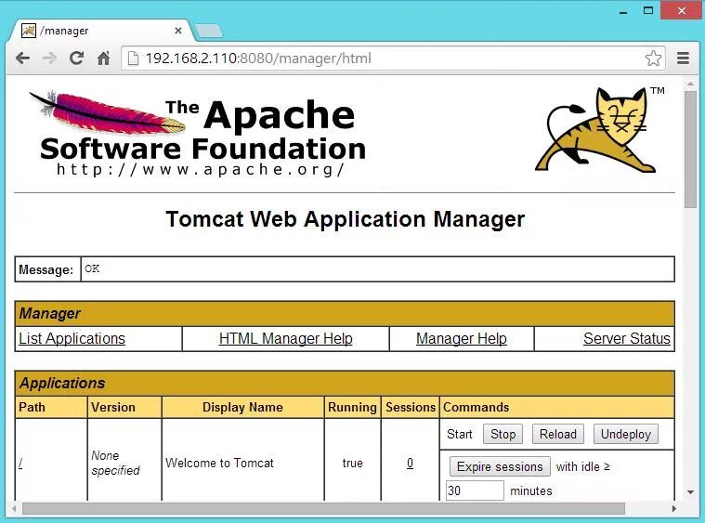The height and width of the screenshot is (523, 705).
Task: Close the browser window
Action: coord(682,10)
